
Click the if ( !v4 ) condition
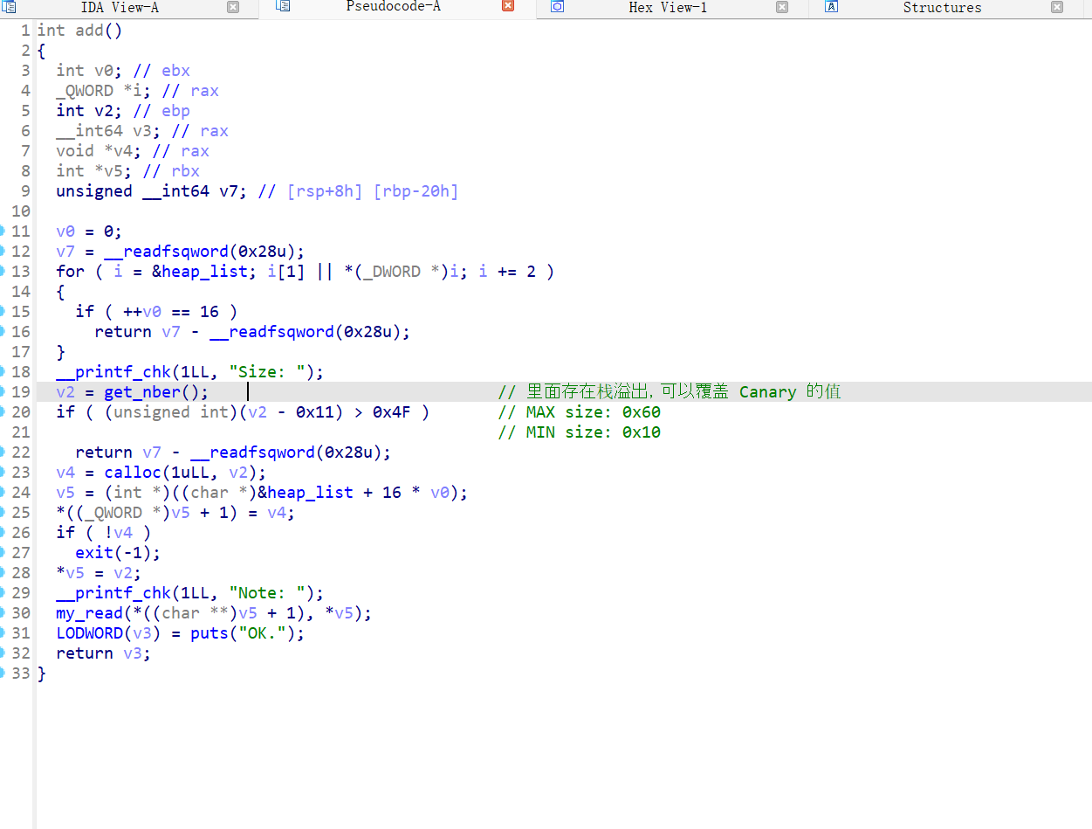(104, 533)
